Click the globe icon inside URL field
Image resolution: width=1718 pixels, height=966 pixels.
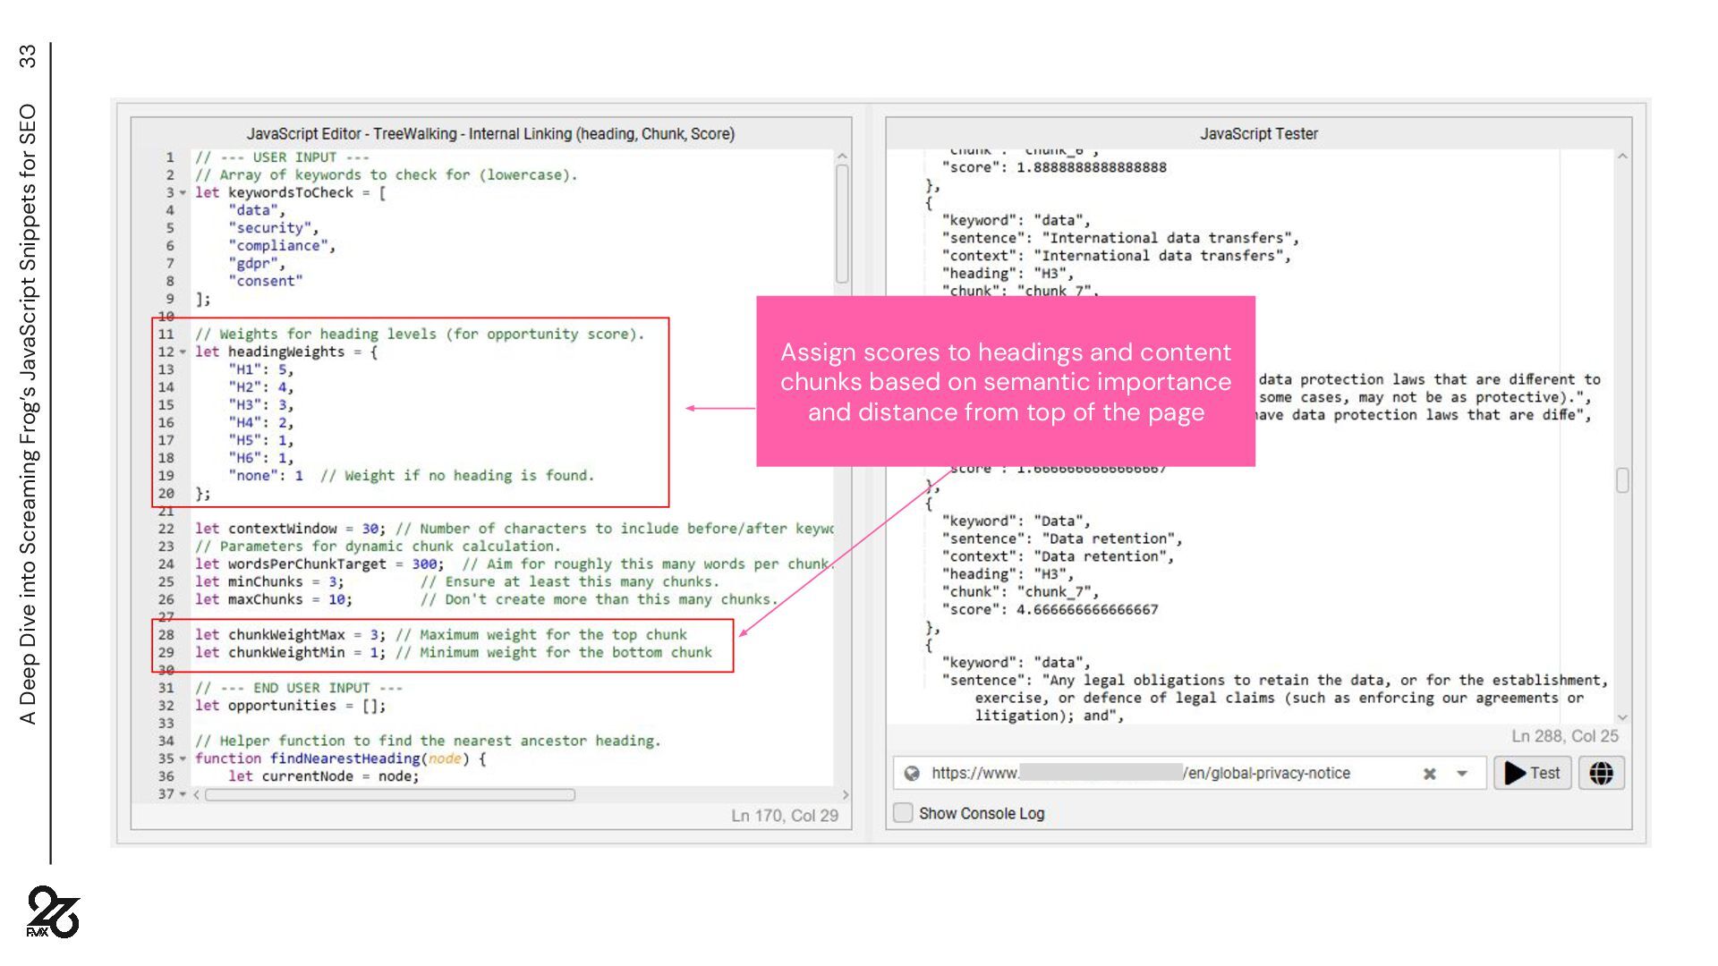(912, 774)
